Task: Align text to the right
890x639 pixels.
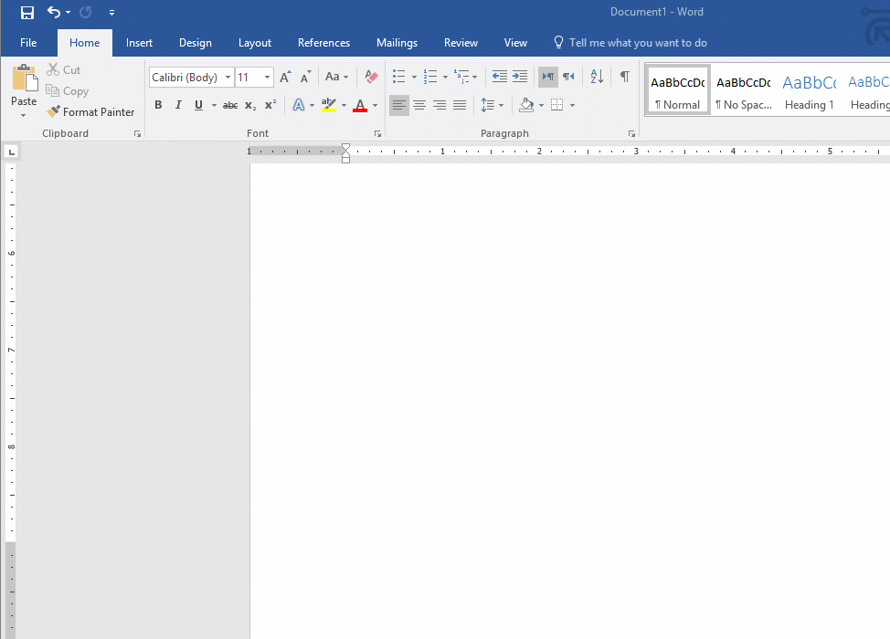Action: 440,106
